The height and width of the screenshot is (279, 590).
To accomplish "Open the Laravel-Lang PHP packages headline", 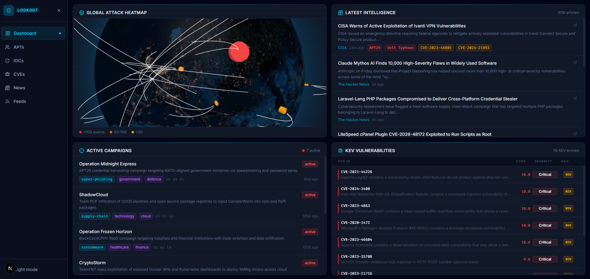I will [428, 99].
